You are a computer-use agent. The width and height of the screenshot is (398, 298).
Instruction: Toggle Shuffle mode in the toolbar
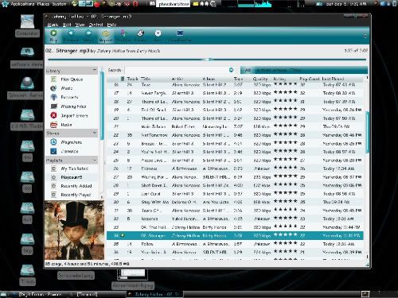tap(123, 36)
